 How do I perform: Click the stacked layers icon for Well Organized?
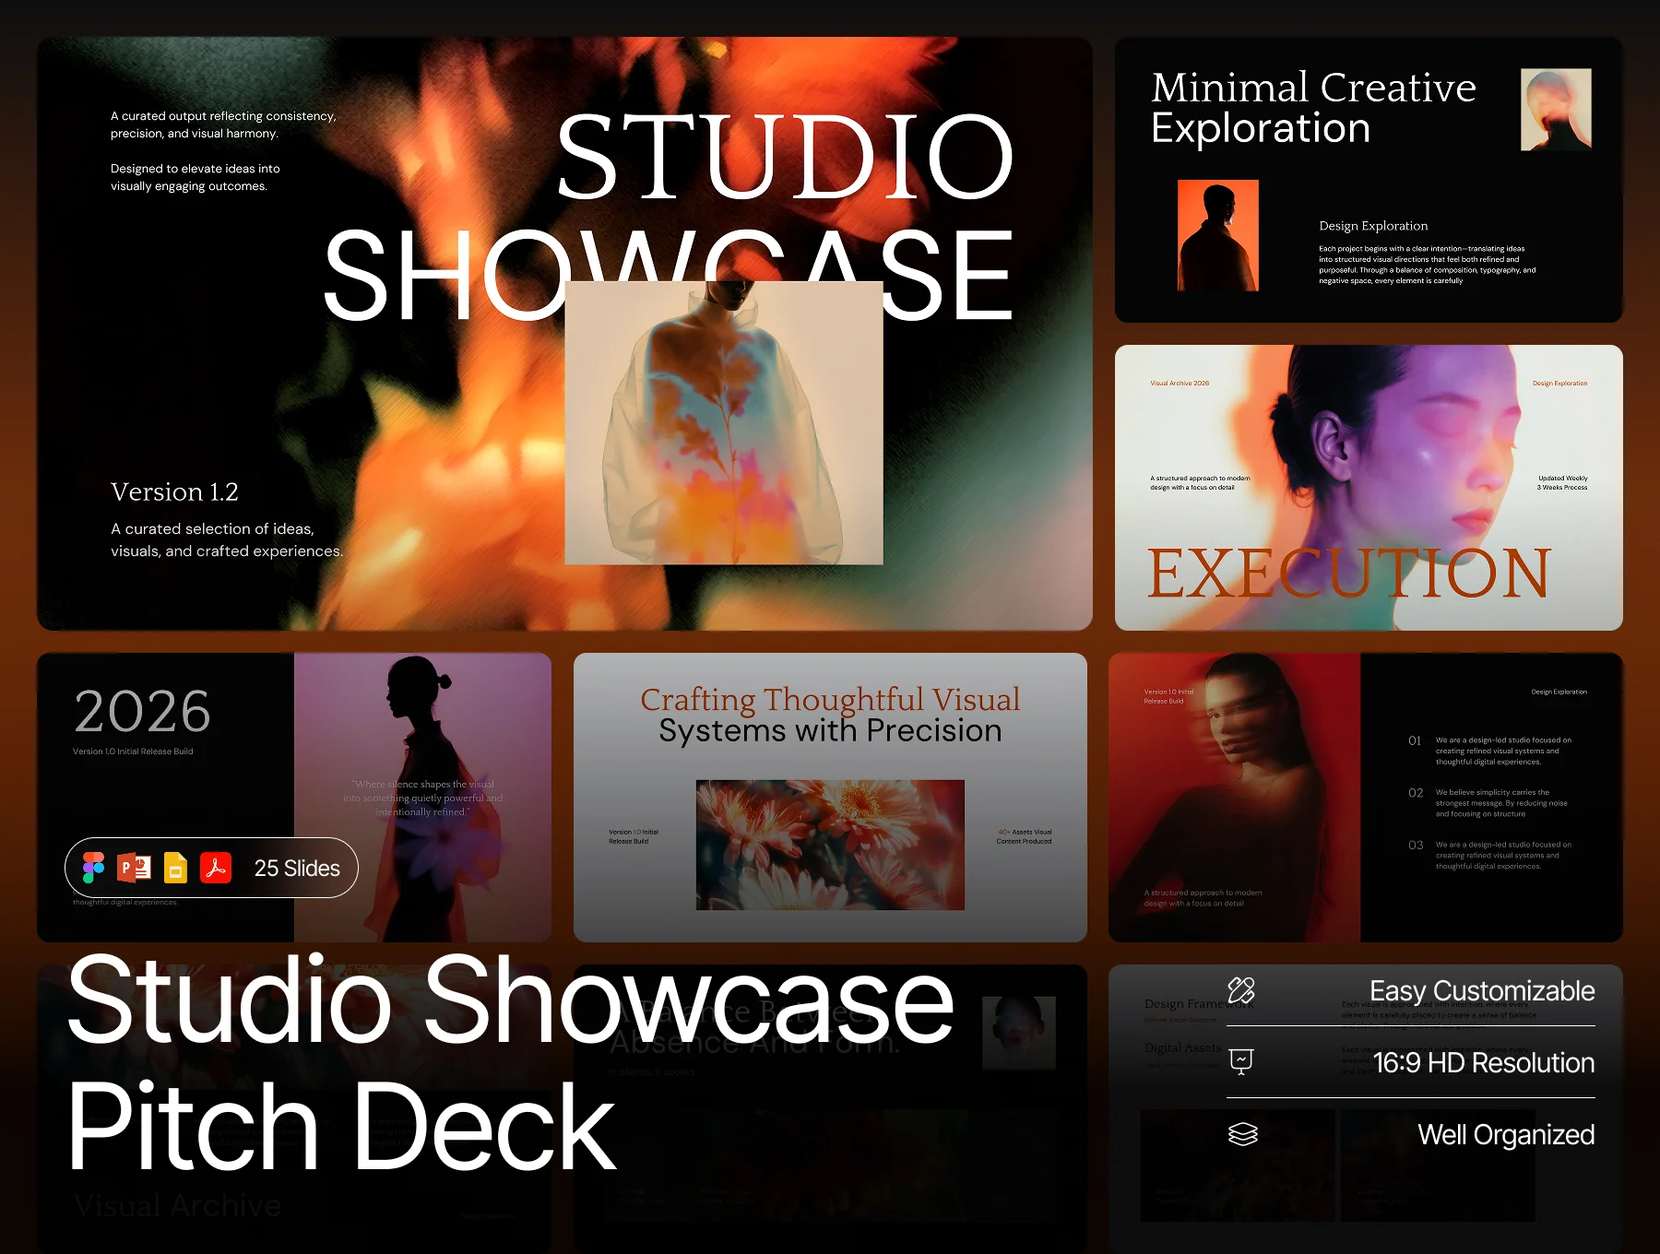coord(1242,1134)
